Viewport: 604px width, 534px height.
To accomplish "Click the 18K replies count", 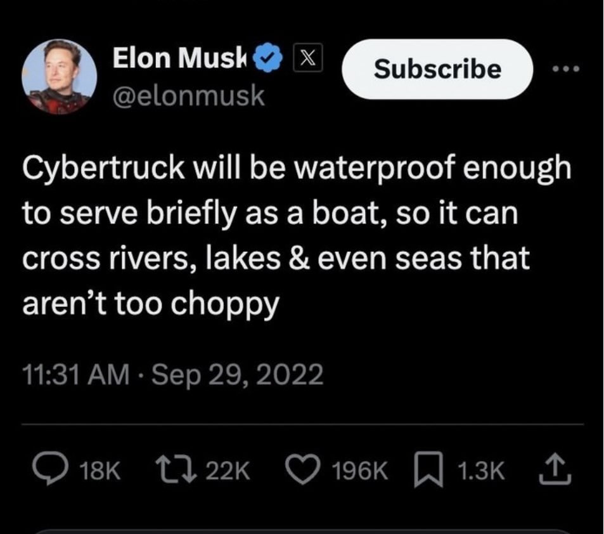I will 100,471.
